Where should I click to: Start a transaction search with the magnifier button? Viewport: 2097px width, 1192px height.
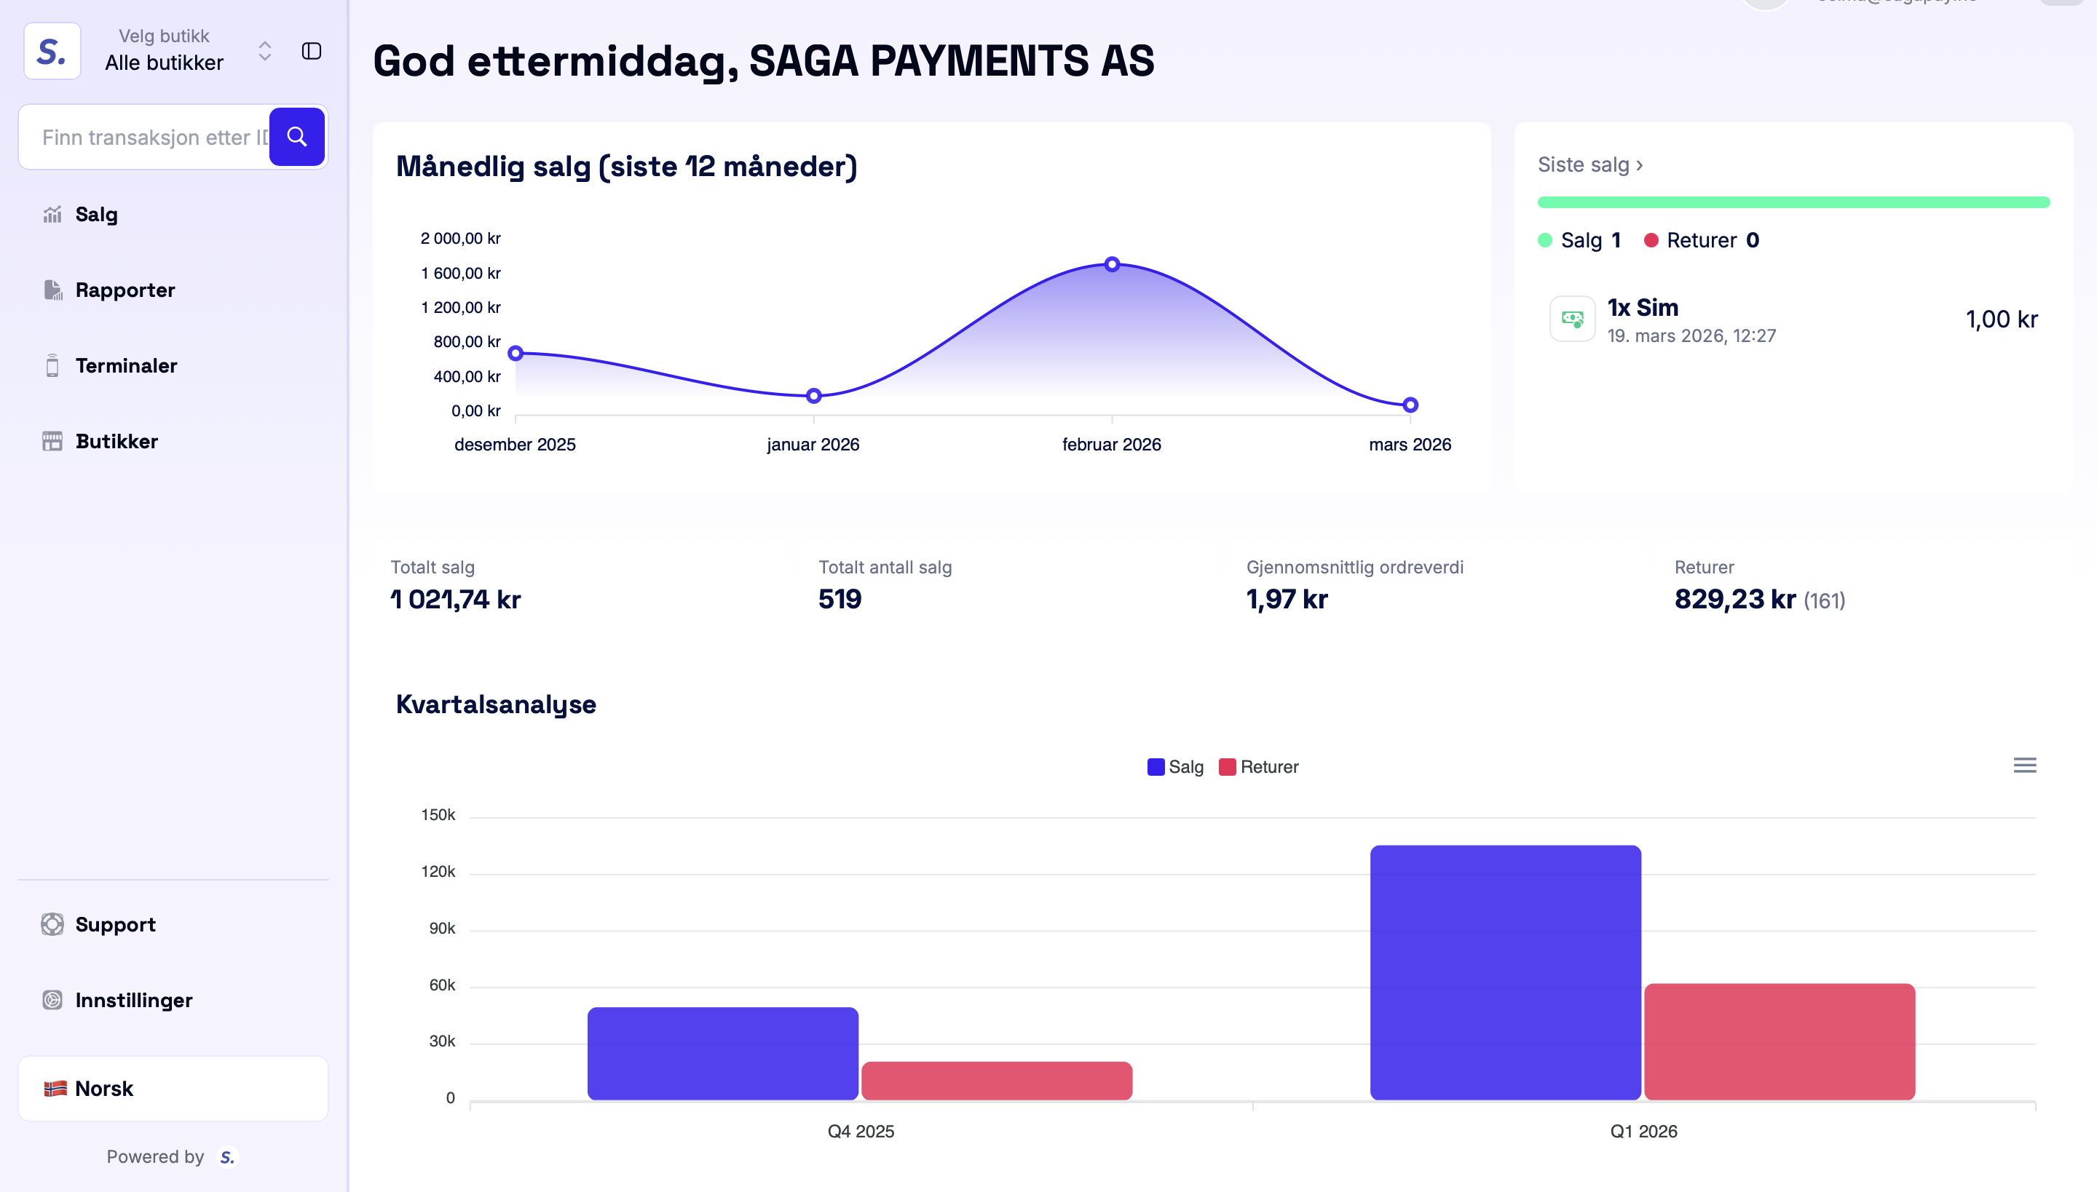point(296,137)
